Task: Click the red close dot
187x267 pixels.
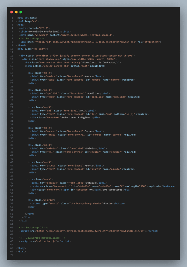Action: click(x=11, y=12)
